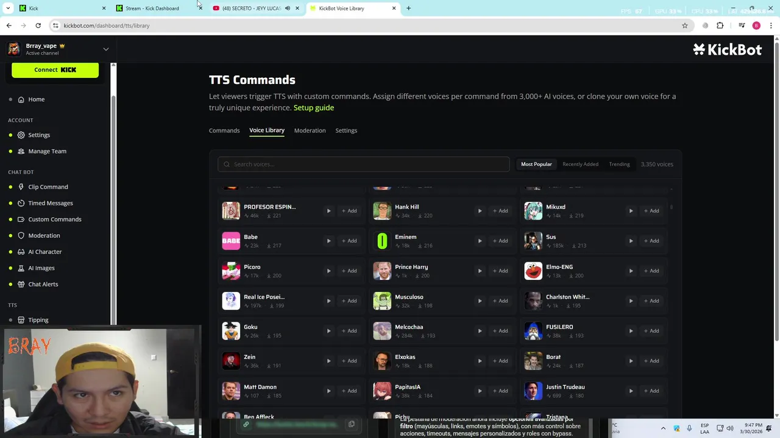Add the FUSILERO voice
780x438 pixels.
(x=651, y=331)
